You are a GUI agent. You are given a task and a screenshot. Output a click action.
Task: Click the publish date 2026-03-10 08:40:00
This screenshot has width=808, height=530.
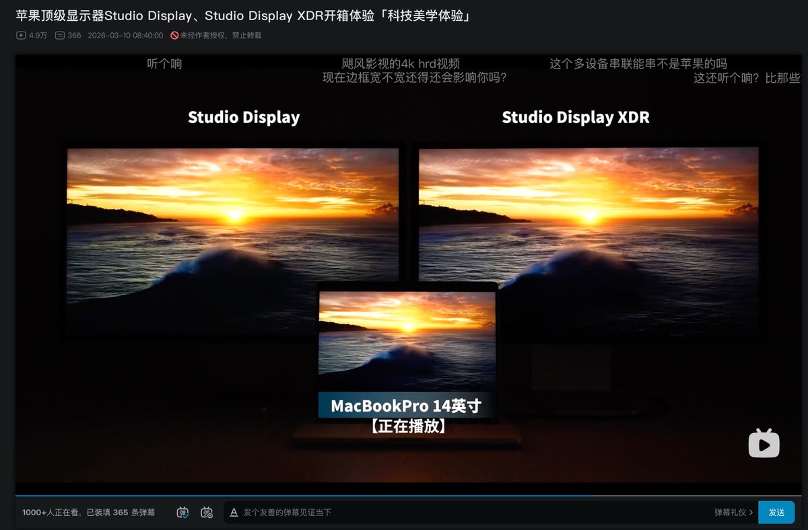[125, 35]
